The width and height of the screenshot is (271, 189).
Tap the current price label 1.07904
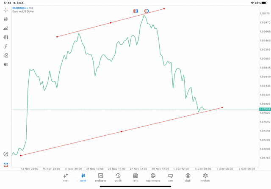[265, 109]
